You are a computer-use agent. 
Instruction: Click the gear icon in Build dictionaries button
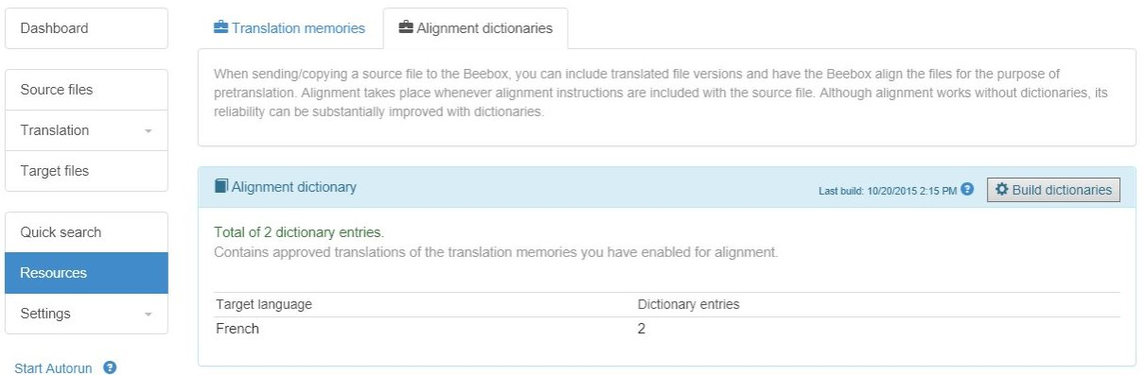1002,189
